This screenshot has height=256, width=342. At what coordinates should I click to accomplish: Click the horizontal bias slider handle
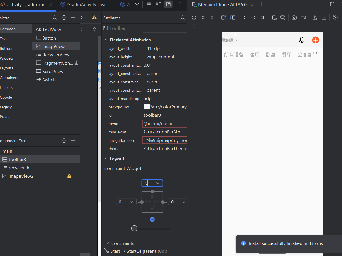134,229
